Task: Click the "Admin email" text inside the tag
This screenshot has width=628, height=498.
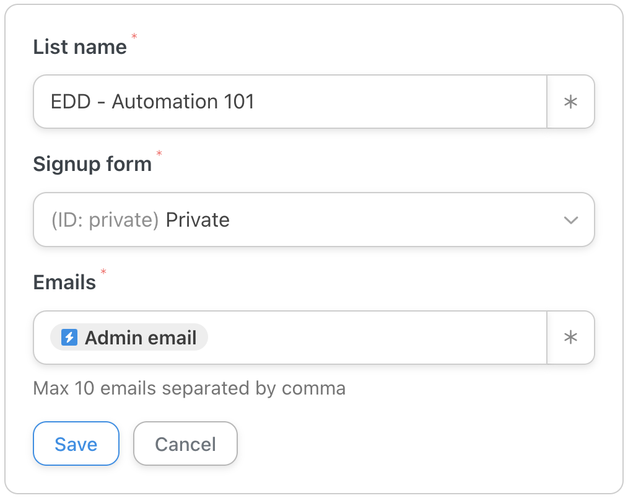Action: 141,338
